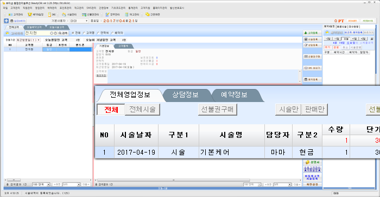Open the 고객관리 toolbar icon

pyautogui.click(x=16, y=15)
